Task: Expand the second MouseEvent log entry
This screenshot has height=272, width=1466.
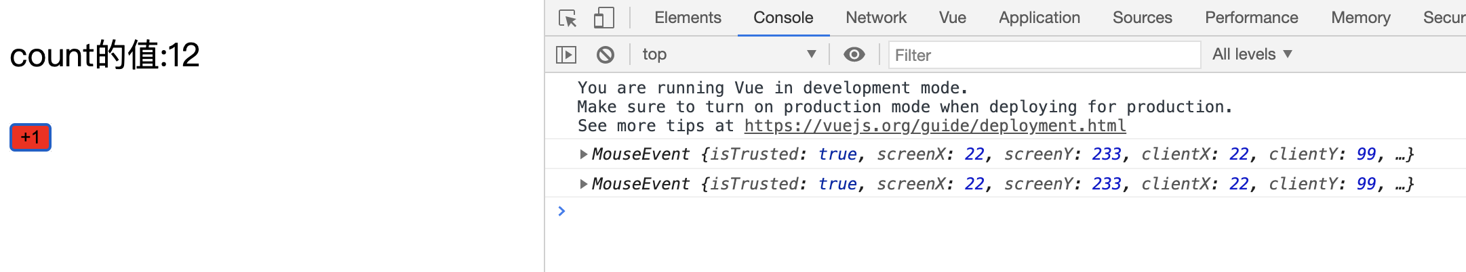Action: (x=583, y=184)
